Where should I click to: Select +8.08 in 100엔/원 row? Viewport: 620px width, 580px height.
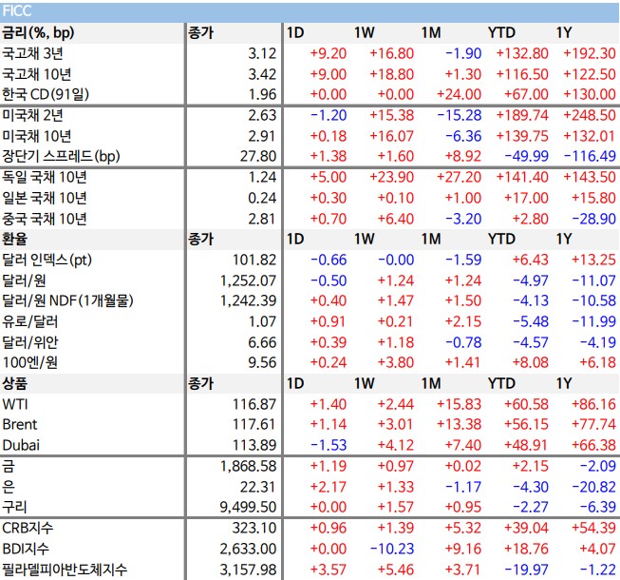pos(530,362)
